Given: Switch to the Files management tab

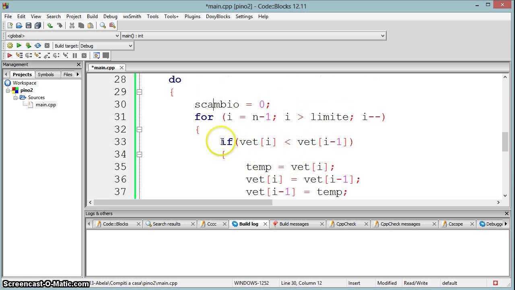Looking at the screenshot, I should [68, 75].
